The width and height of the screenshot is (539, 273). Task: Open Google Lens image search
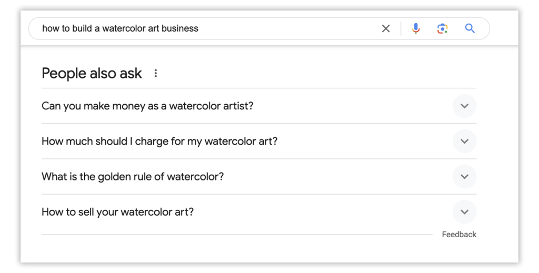[442, 28]
